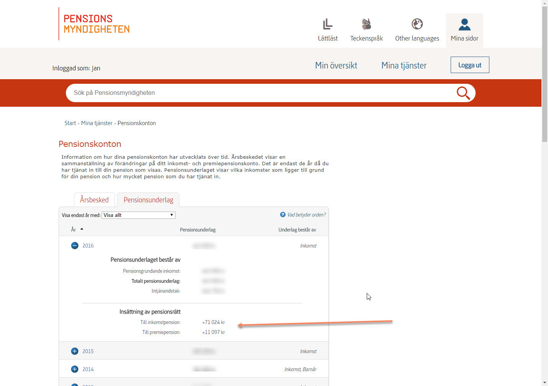Collapse the 2016 year row
Image resolution: width=548 pixels, height=386 pixels.
click(75, 246)
